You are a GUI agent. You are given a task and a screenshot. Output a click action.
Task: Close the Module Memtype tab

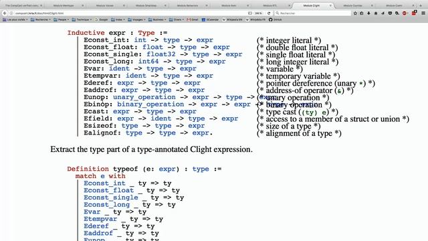point(83,5)
